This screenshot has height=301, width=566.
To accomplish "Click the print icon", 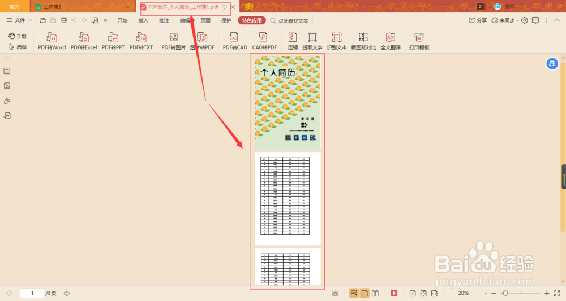I will coord(63,20).
